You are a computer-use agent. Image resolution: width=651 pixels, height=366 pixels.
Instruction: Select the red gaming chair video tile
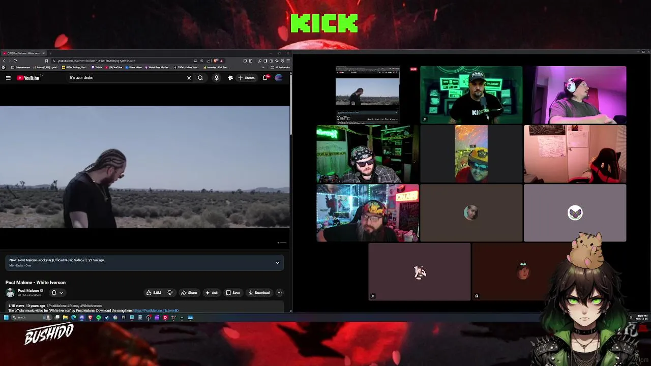point(575,154)
